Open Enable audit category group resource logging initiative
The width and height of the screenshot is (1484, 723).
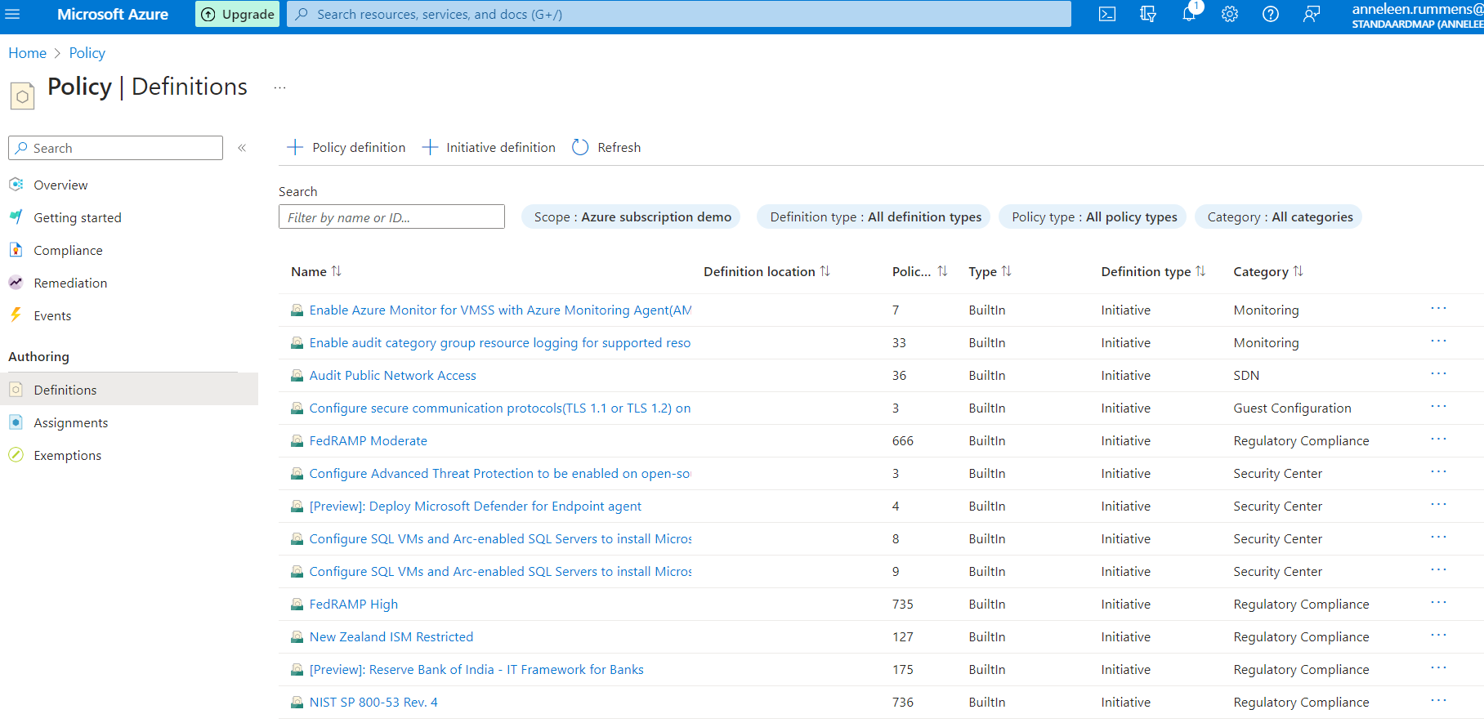point(500,343)
